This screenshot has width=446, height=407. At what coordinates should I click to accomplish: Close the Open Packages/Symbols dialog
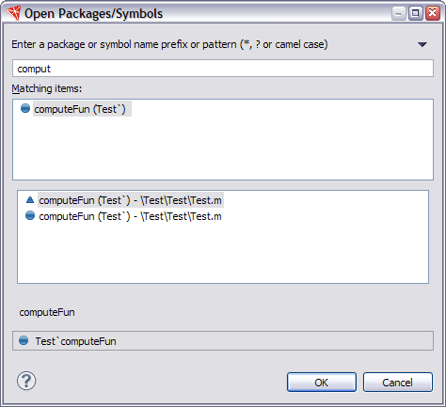pyautogui.click(x=432, y=13)
